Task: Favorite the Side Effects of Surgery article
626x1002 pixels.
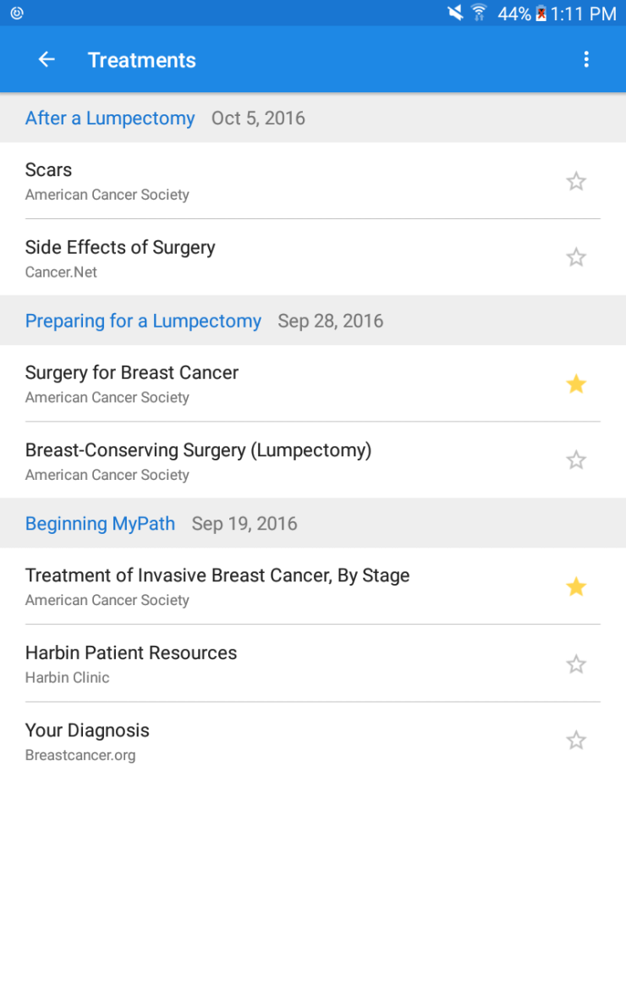Action: 576,257
